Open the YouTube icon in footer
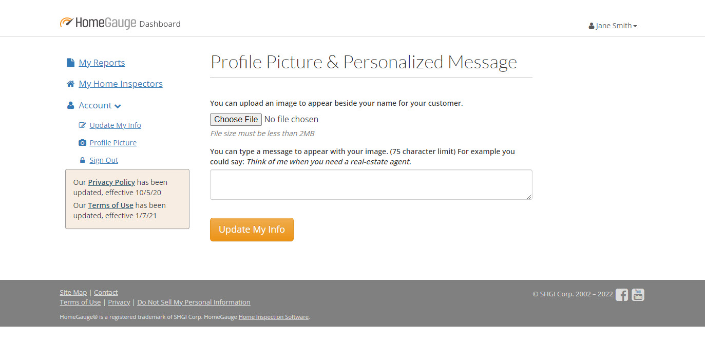 [x=638, y=295]
